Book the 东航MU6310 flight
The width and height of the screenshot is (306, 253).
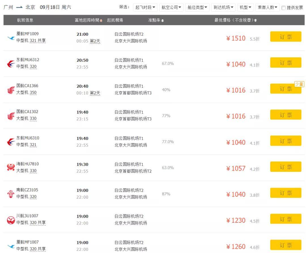pos(286,141)
